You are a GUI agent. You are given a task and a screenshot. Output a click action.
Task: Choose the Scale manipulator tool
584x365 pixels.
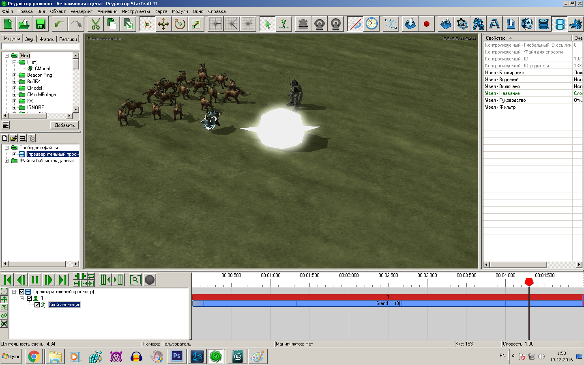(x=196, y=24)
